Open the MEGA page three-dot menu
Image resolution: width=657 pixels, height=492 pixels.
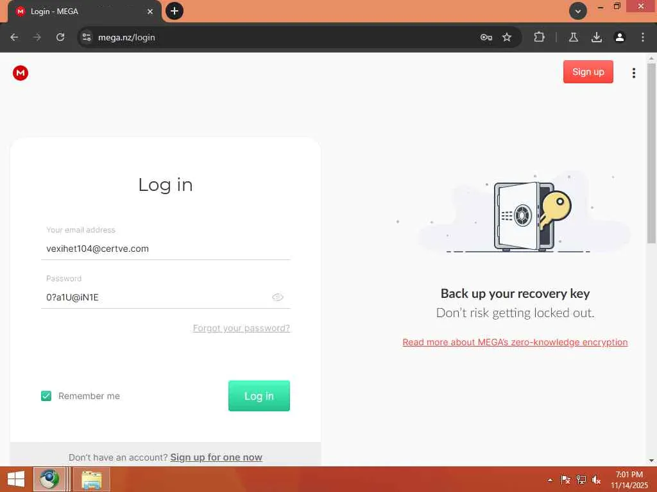coord(633,73)
